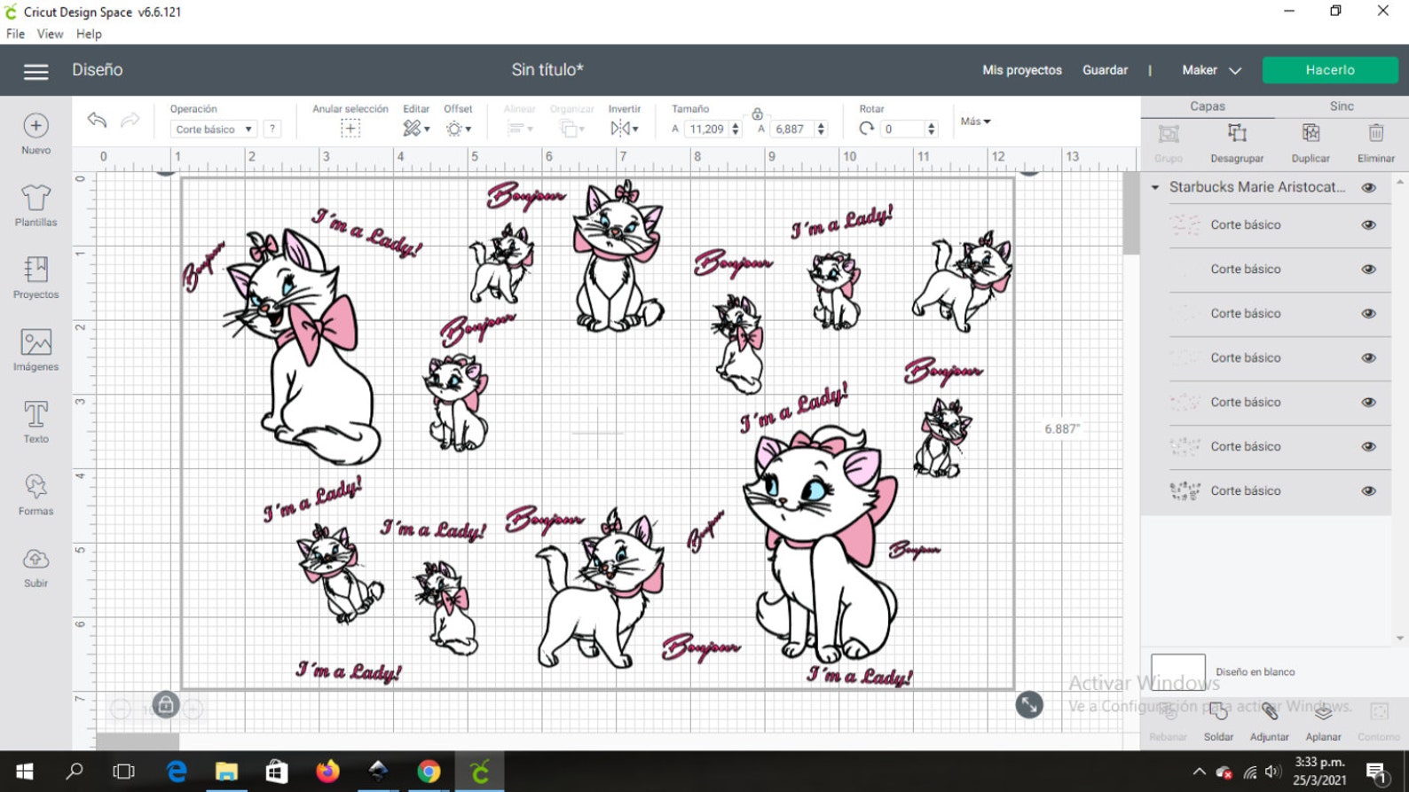Click the rotation angle input field

[x=902, y=129]
